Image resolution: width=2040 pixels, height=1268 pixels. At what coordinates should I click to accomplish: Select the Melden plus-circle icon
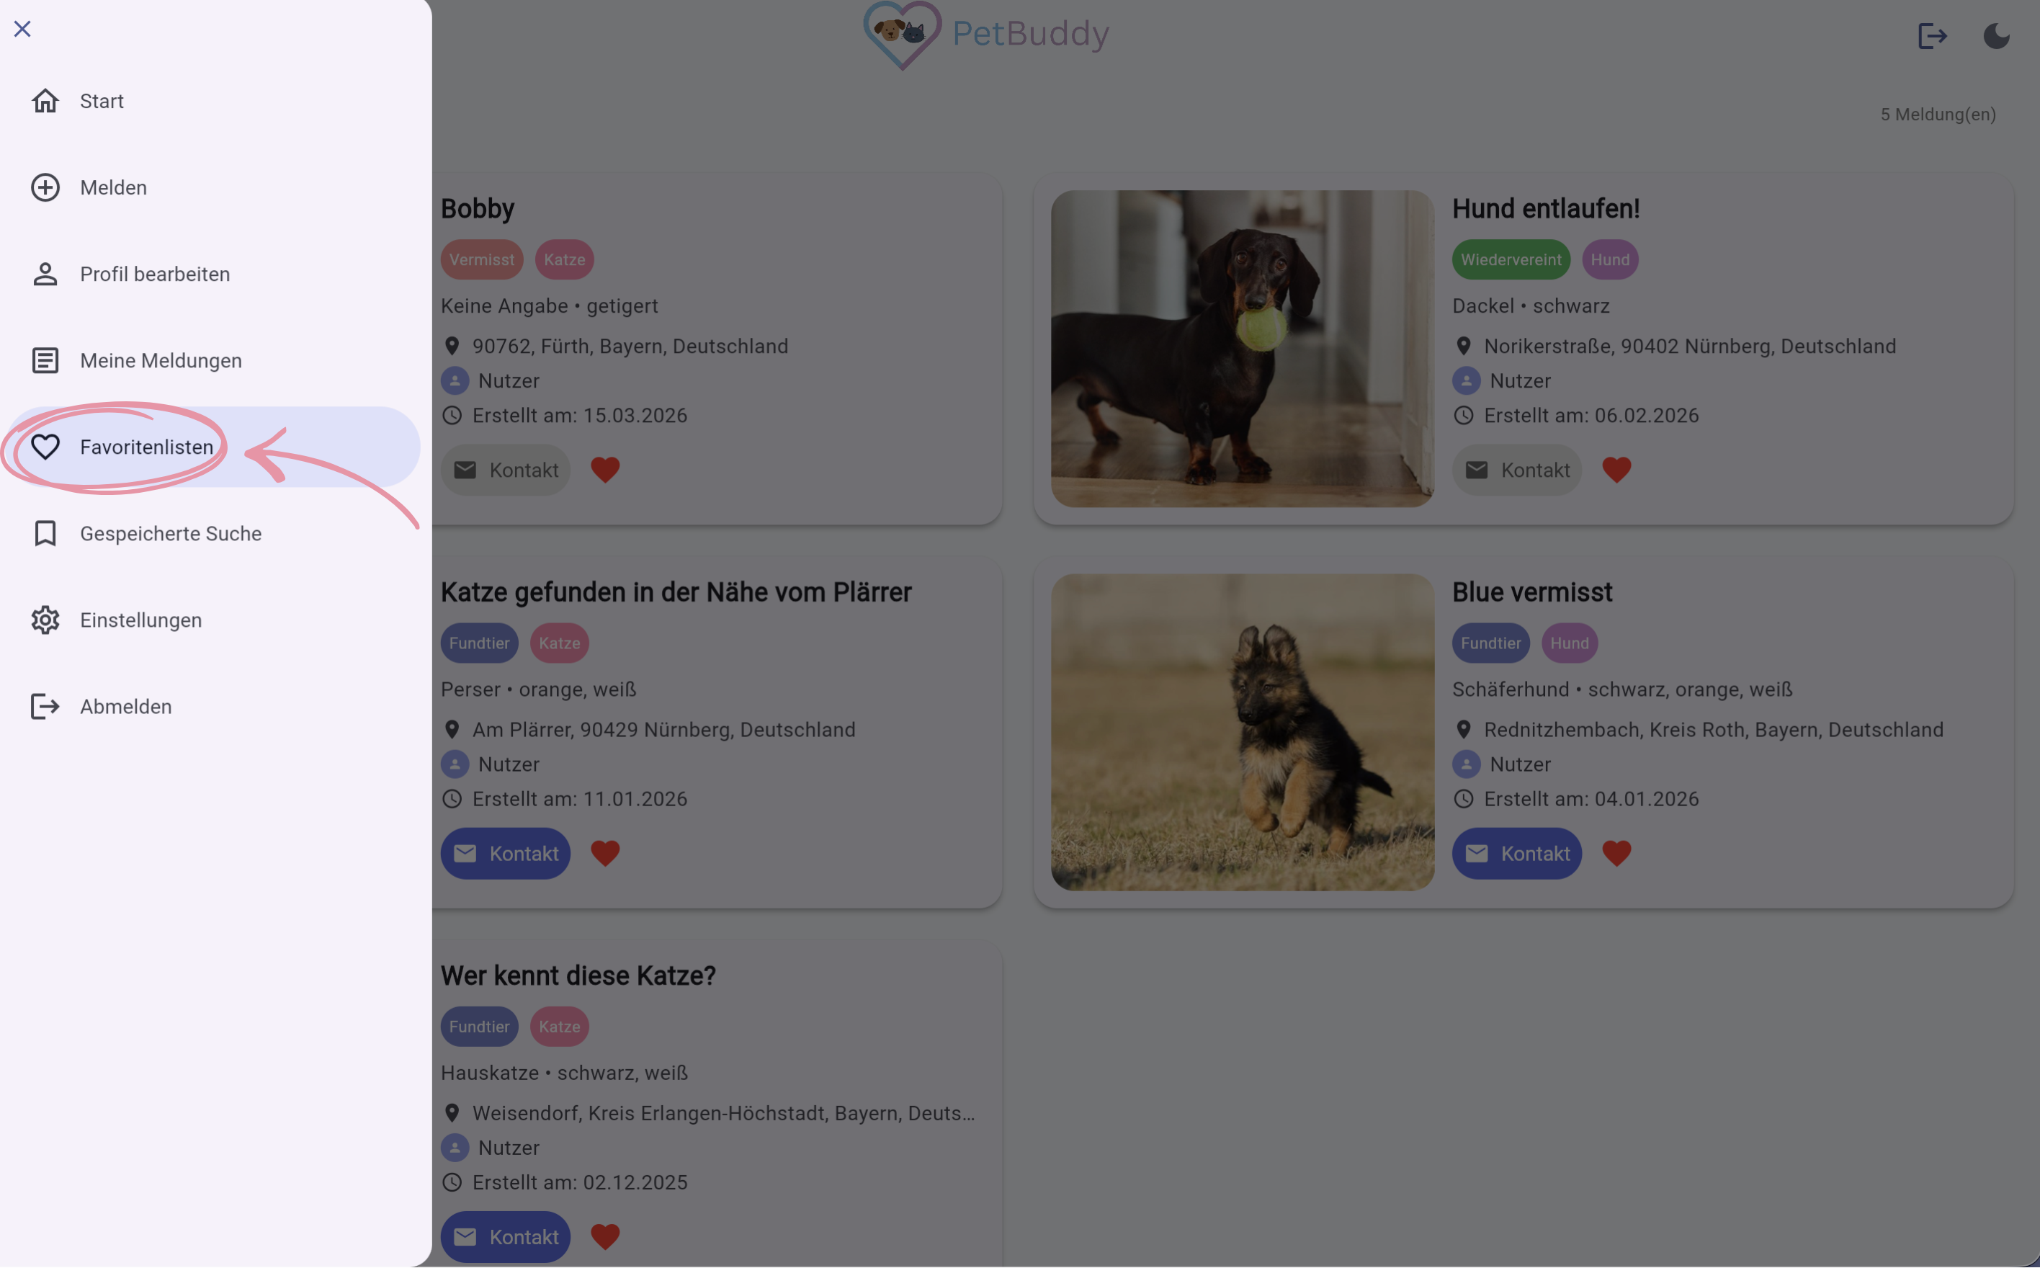[x=45, y=187]
